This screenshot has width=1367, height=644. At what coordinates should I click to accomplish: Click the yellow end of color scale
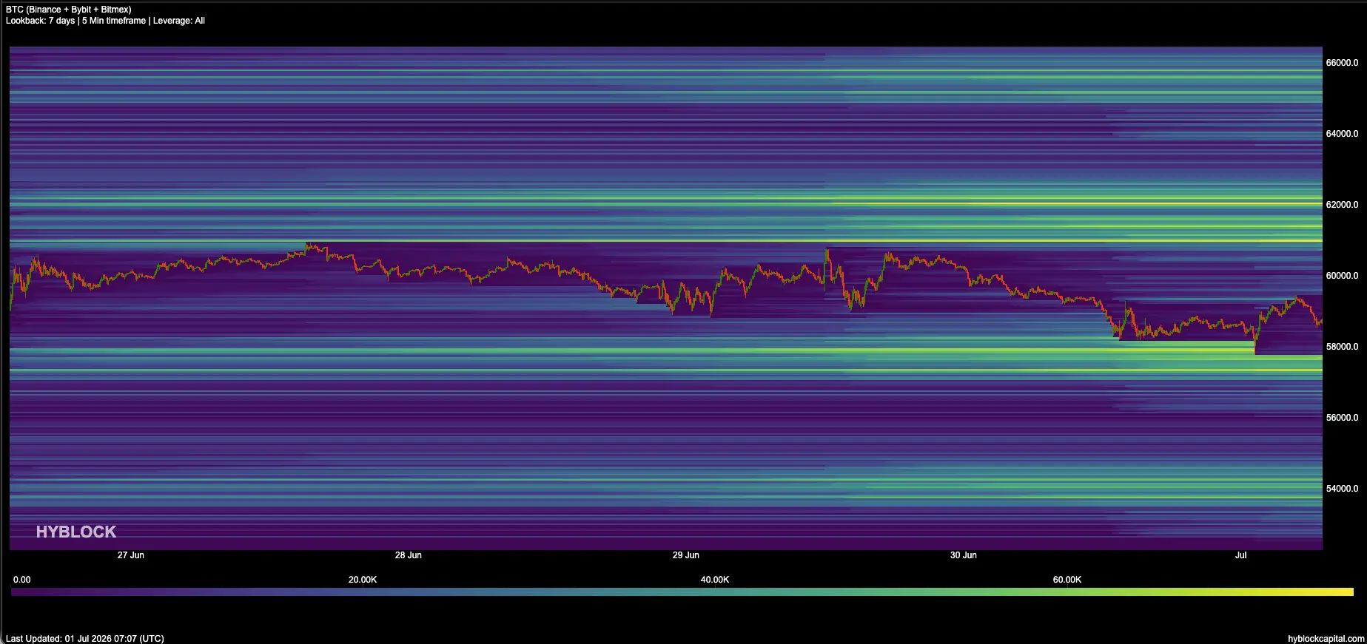point(1343,592)
